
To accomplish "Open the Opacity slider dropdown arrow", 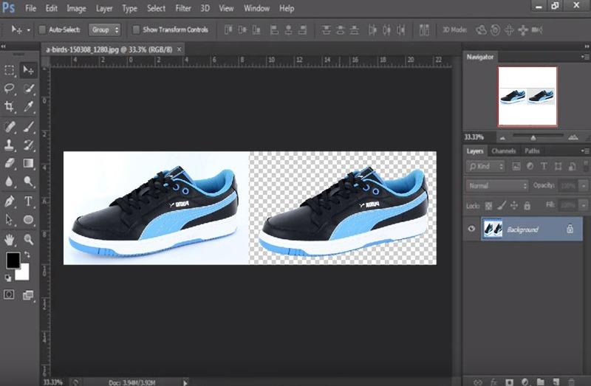I will click(584, 186).
